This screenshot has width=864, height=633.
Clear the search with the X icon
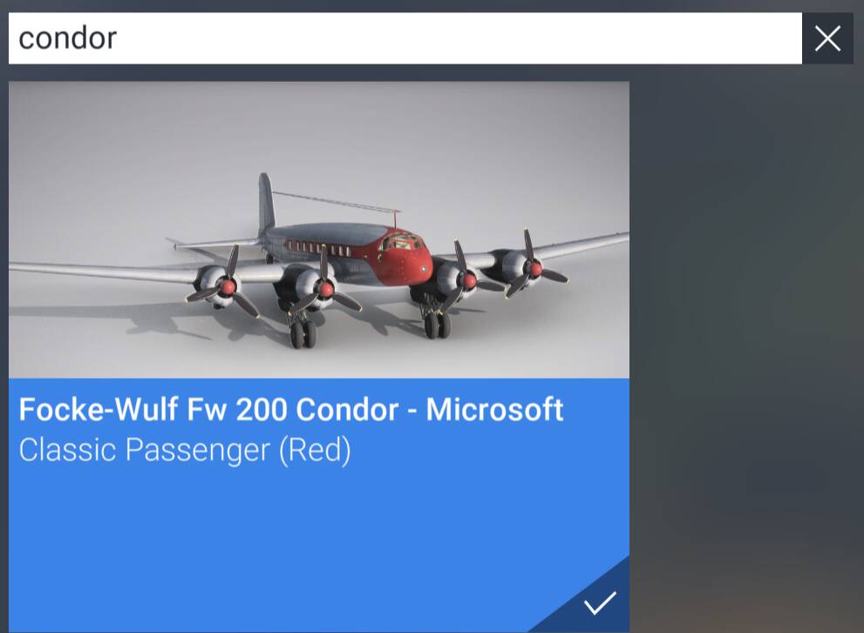click(x=827, y=38)
